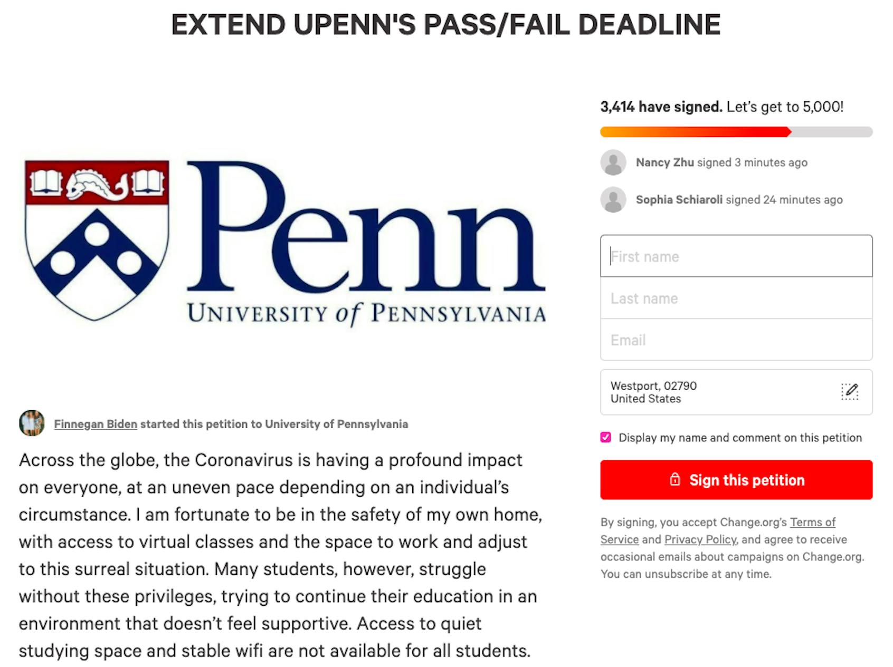
Task: Click the Westport, 02790 location box
Action: (x=712, y=392)
